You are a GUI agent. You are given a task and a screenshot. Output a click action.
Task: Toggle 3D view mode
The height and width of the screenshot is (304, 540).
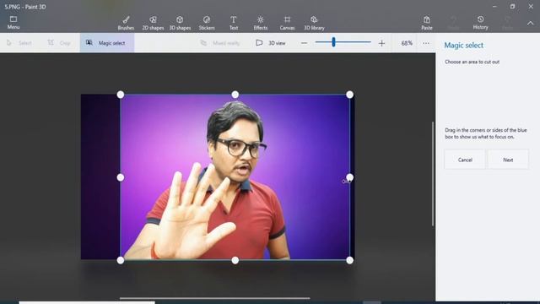(x=271, y=43)
